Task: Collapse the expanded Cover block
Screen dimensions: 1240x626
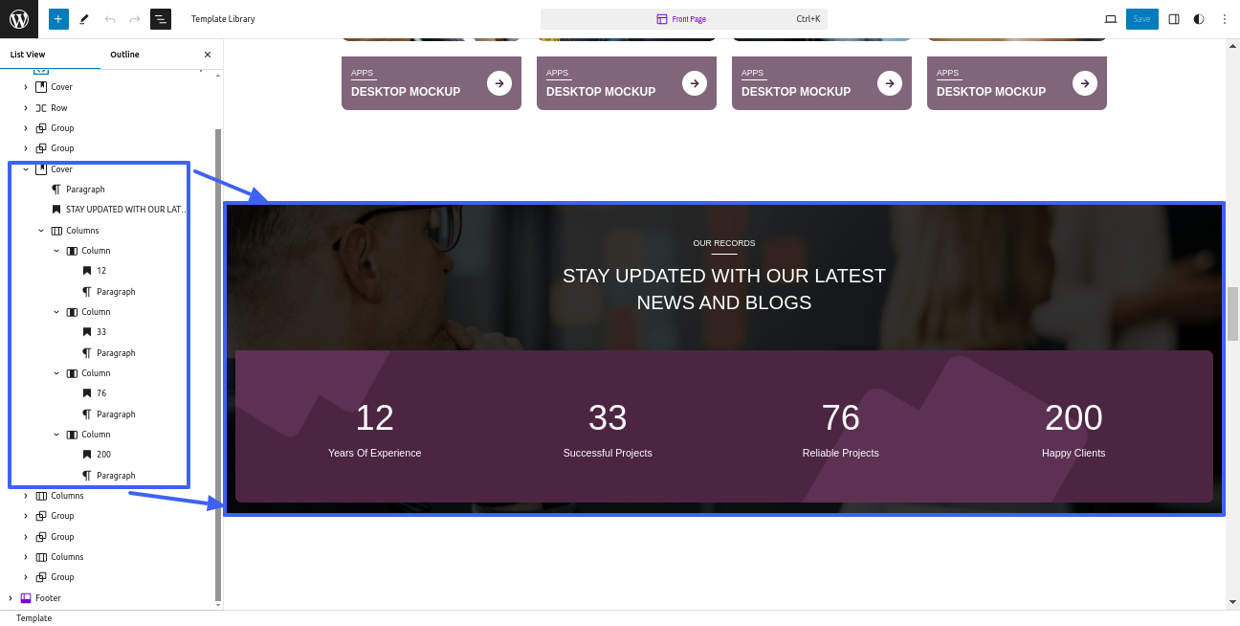Action: coord(26,169)
